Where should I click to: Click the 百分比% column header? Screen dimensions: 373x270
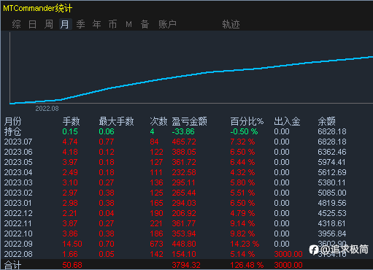[x=247, y=121]
